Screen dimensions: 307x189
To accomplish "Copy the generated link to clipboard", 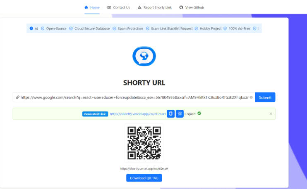I will point(170,113).
